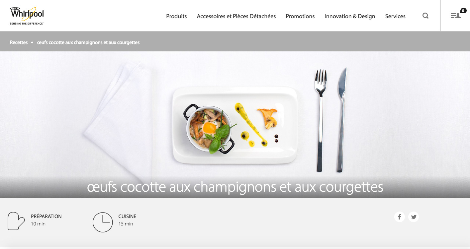Click the recipe title heading
This screenshot has height=249, width=470.
click(235, 187)
